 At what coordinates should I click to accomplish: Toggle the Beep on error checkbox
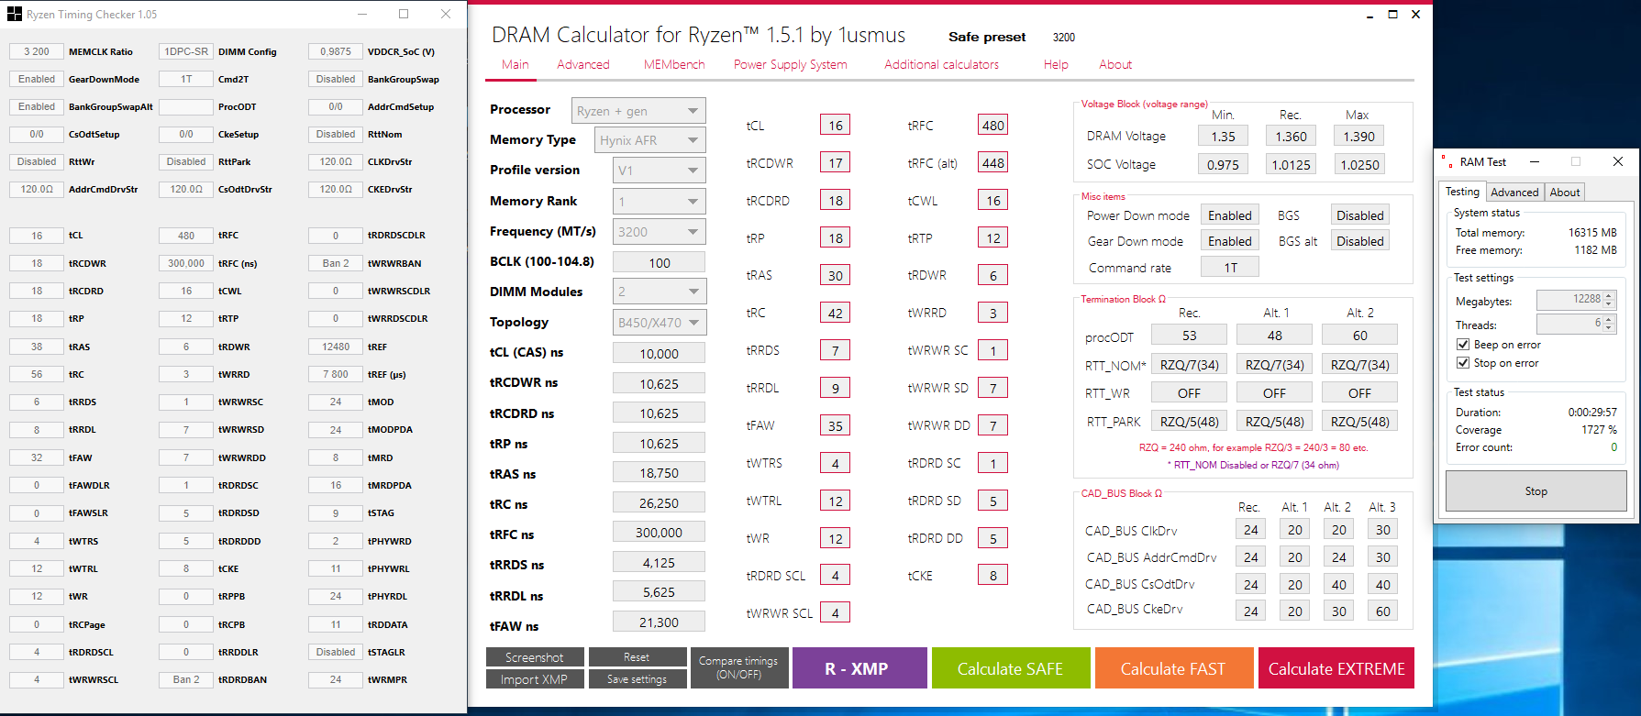(x=1463, y=345)
